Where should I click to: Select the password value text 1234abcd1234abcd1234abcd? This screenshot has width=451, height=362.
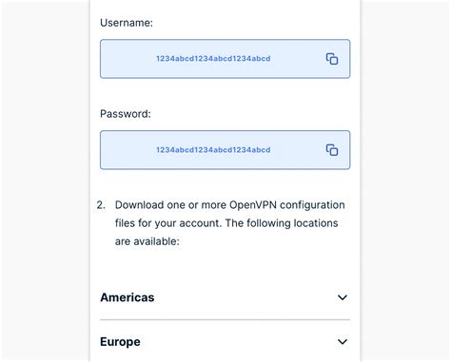(213, 150)
